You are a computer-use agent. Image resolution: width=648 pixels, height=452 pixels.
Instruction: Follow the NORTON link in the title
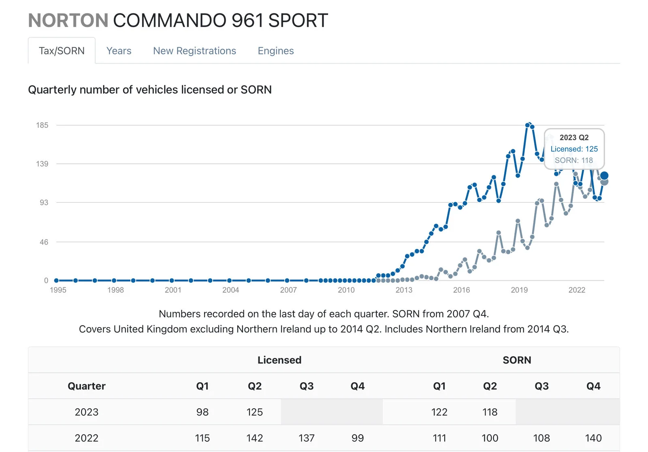click(68, 20)
